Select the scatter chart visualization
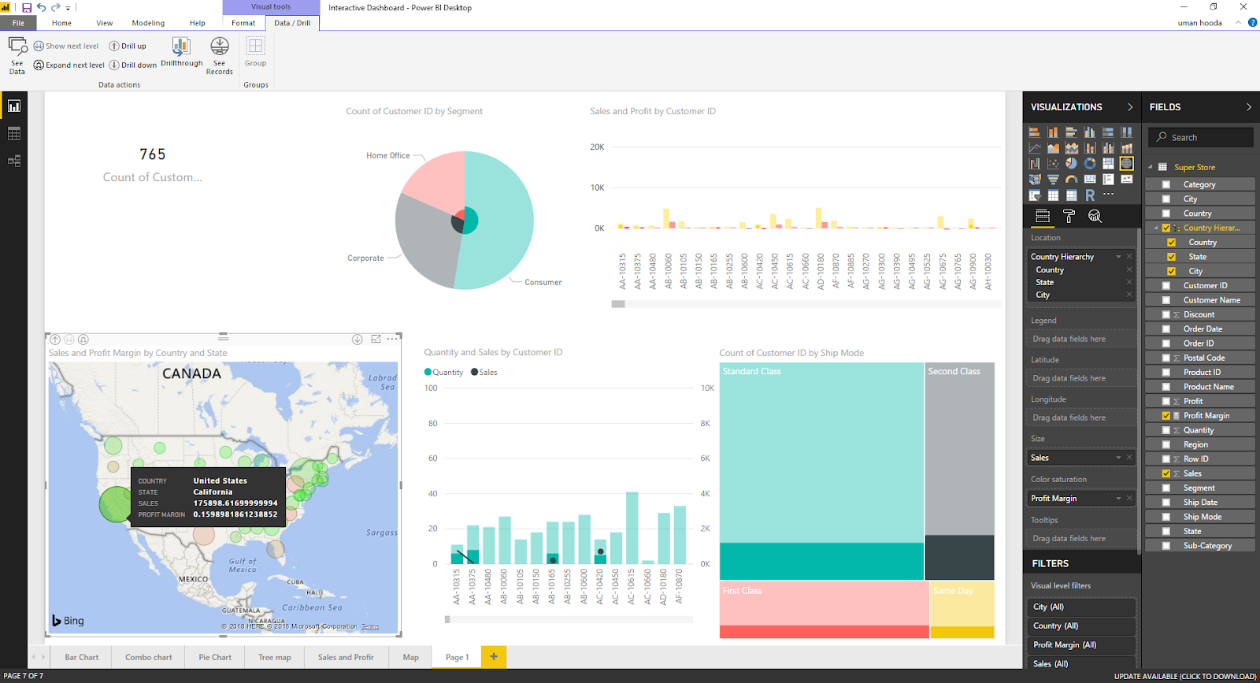The height and width of the screenshot is (683, 1260). point(1053,164)
